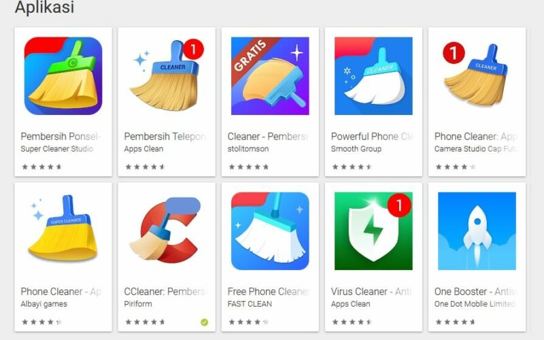Click the FAST CLEAN developer name

[x=250, y=304]
